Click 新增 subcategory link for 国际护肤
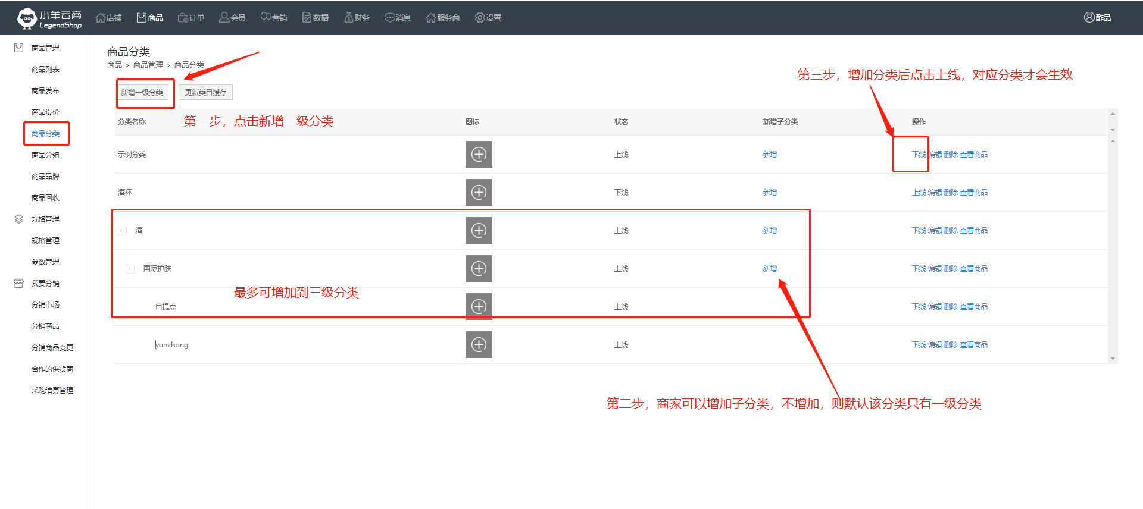Image resolution: width=1143 pixels, height=509 pixels. [770, 269]
